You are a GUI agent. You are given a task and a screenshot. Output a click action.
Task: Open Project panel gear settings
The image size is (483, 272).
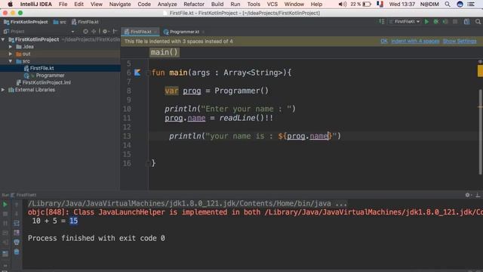click(x=105, y=32)
